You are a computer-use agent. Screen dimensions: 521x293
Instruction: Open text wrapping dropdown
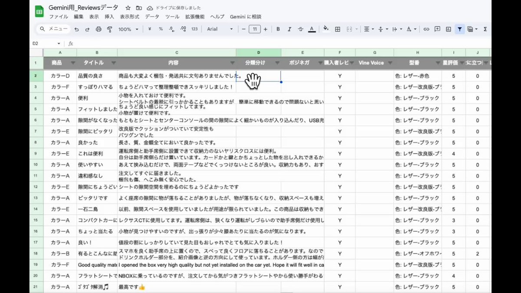click(x=396, y=29)
